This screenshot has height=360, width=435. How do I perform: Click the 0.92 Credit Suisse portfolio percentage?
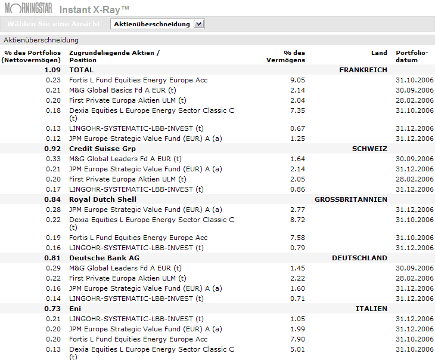pos(52,149)
